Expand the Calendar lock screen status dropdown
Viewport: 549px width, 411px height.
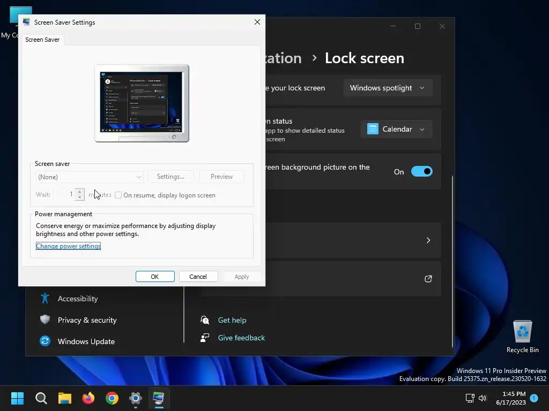(396, 130)
